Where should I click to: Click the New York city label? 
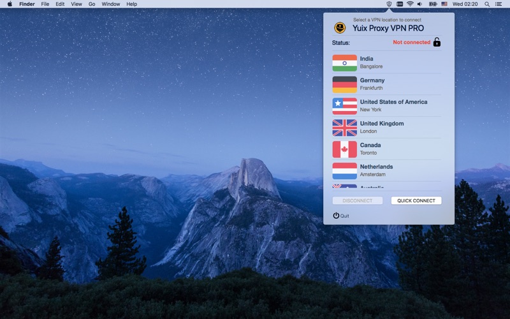[x=370, y=110]
